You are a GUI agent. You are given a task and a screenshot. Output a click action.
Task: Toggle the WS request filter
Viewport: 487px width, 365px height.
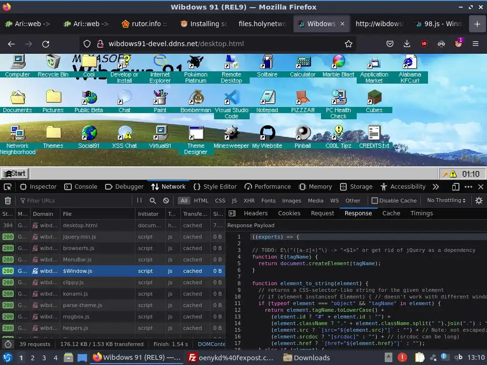pyautogui.click(x=334, y=201)
